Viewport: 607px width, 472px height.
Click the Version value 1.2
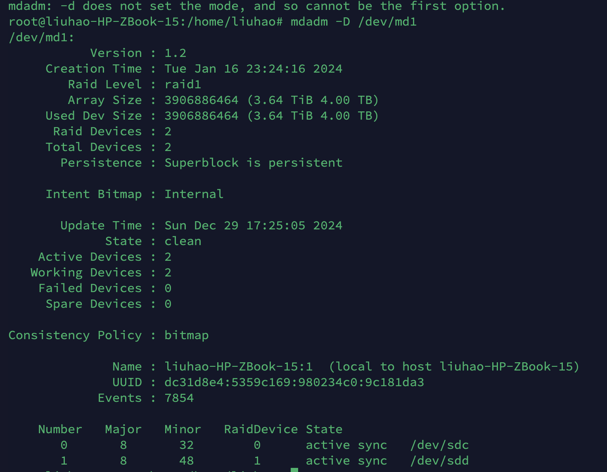click(x=175, y=53)
